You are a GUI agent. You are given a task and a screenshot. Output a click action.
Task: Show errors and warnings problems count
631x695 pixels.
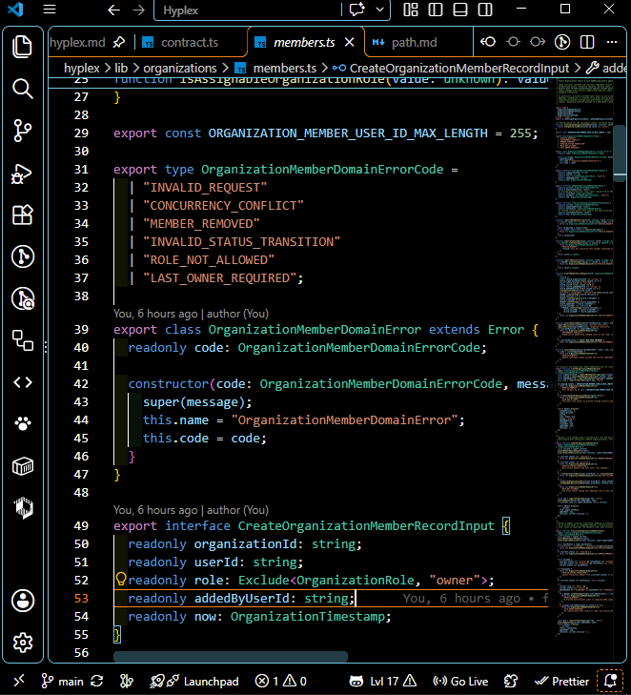281,682
